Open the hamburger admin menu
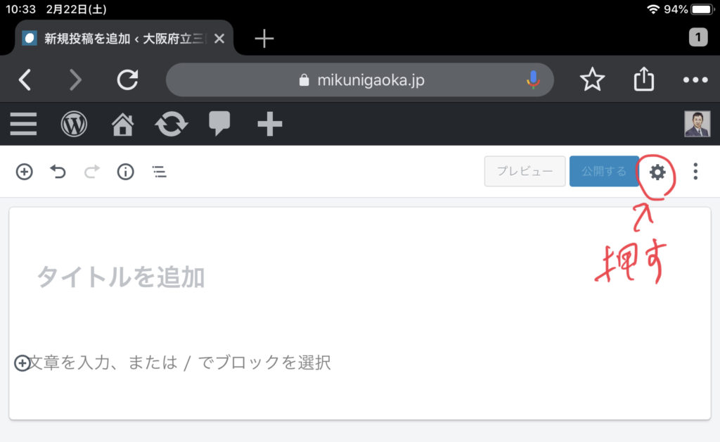Image resolution: width=720 pixels, height=442 pixels. tap(23, 124)
